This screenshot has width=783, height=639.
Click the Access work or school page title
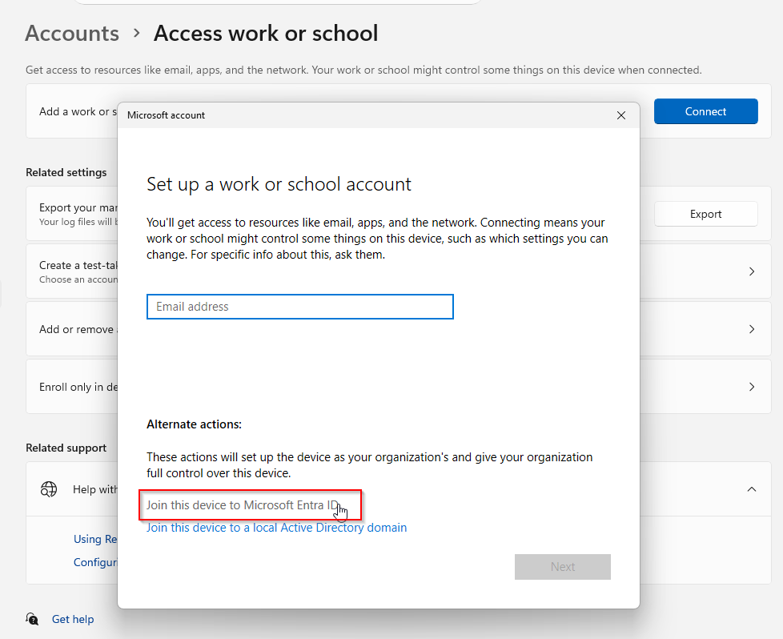click(266, 34)
